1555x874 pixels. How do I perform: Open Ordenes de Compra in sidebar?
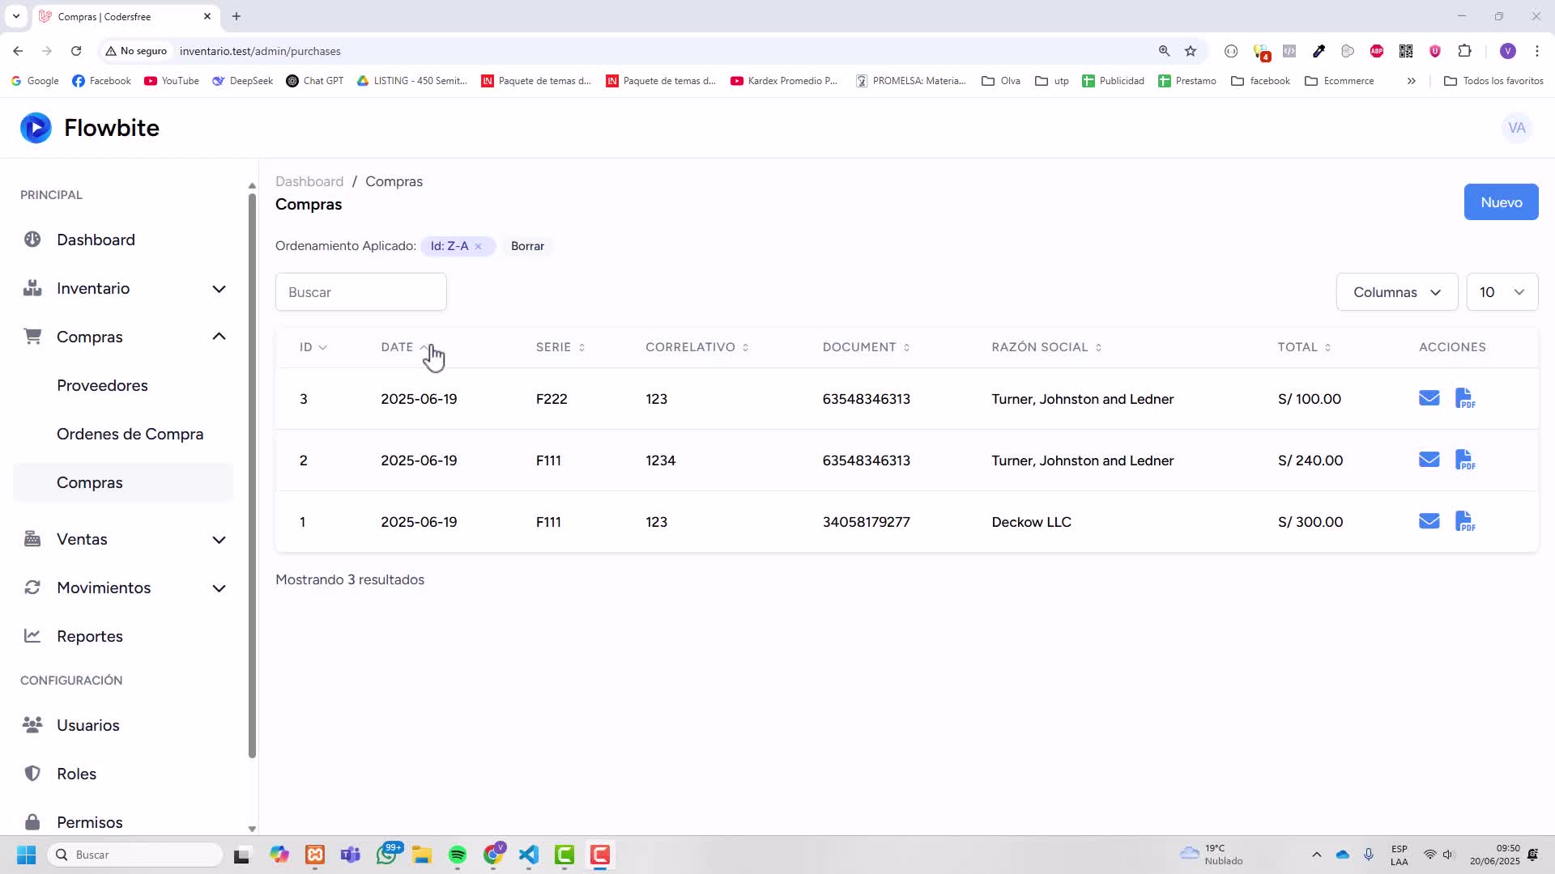pyautogui.click(x=130, y=434)
